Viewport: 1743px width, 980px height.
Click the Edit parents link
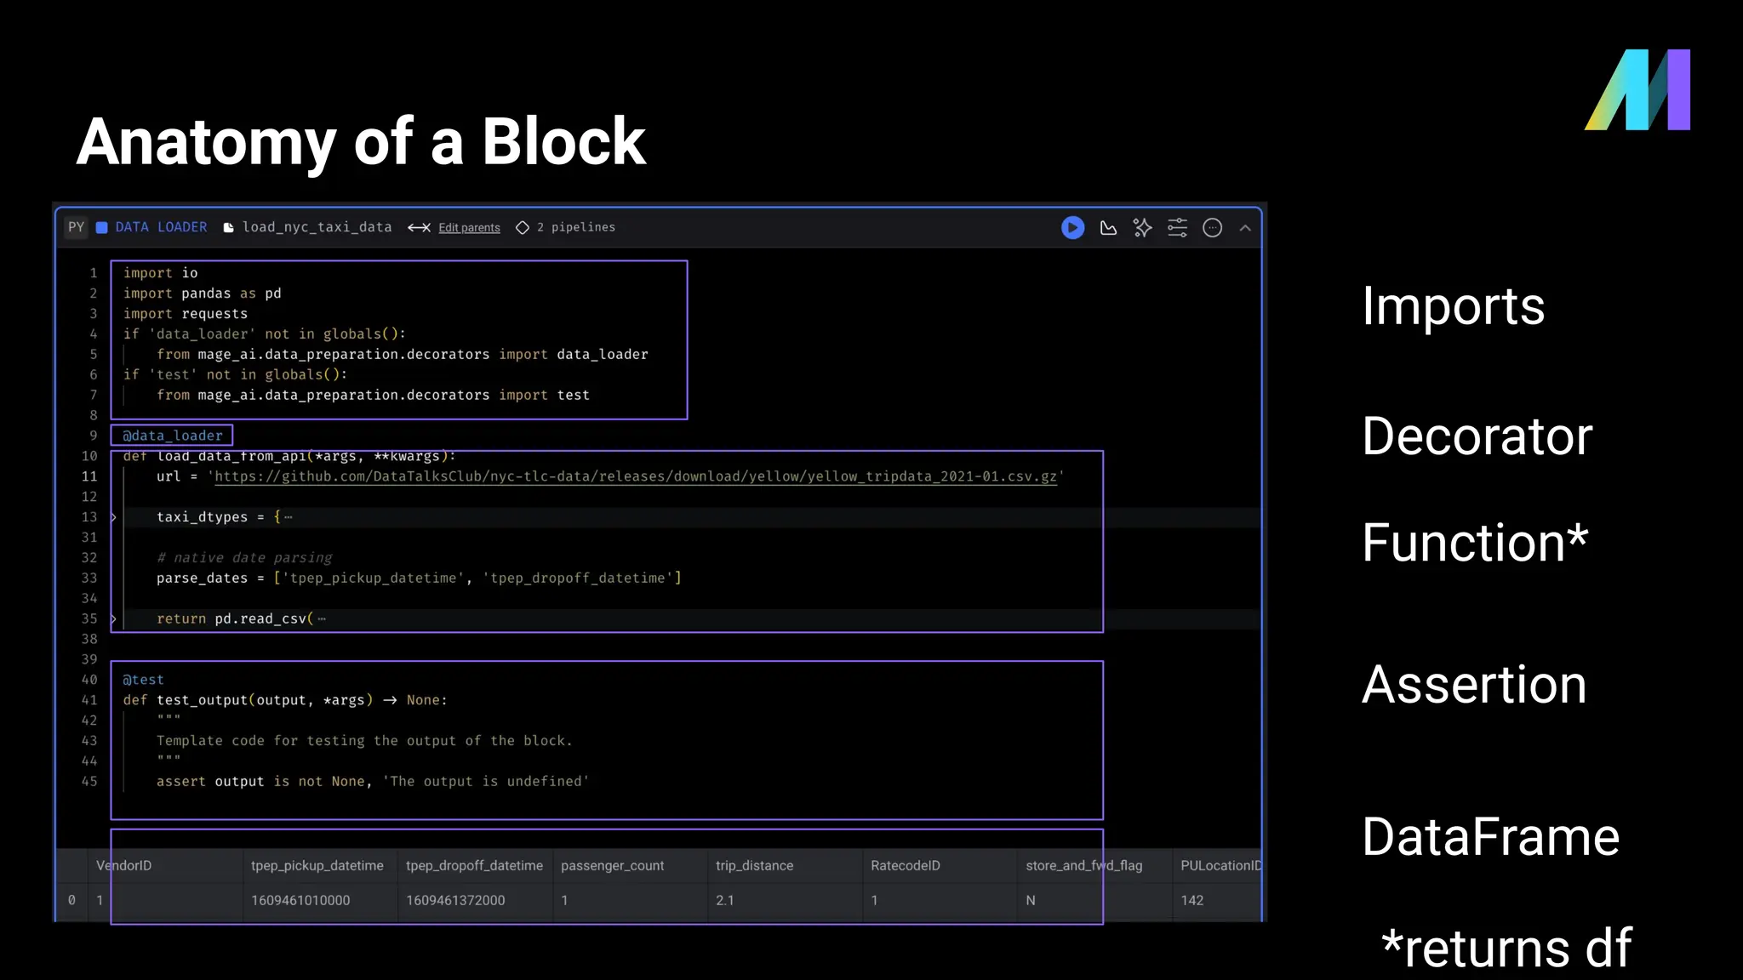click(469, 228)
